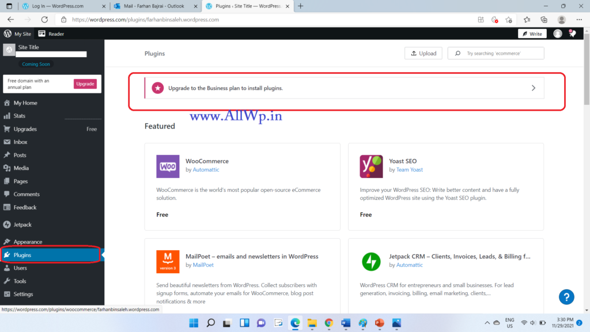The width and height of the screenshot is (590, 332).
Task: Open the Automattic link under Jetpack CRM
Action: coord(410,265)
